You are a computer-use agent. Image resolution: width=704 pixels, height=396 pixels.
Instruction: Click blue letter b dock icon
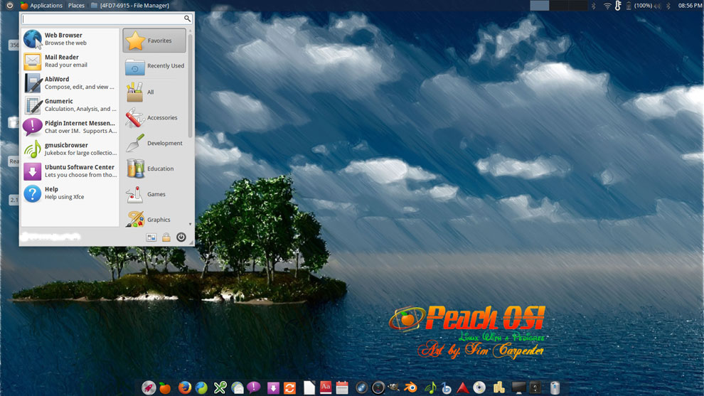coord(446,387)
